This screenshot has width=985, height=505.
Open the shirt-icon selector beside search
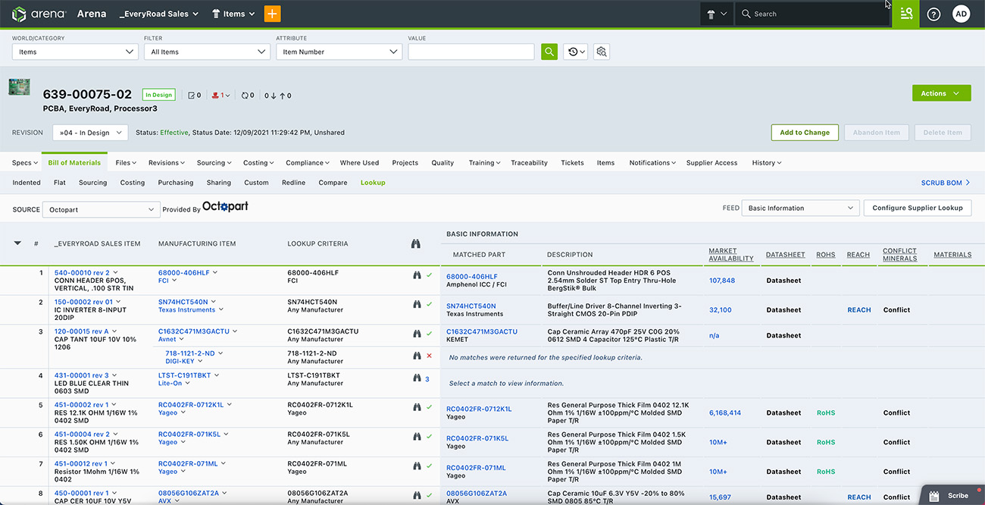coord(716,14)
